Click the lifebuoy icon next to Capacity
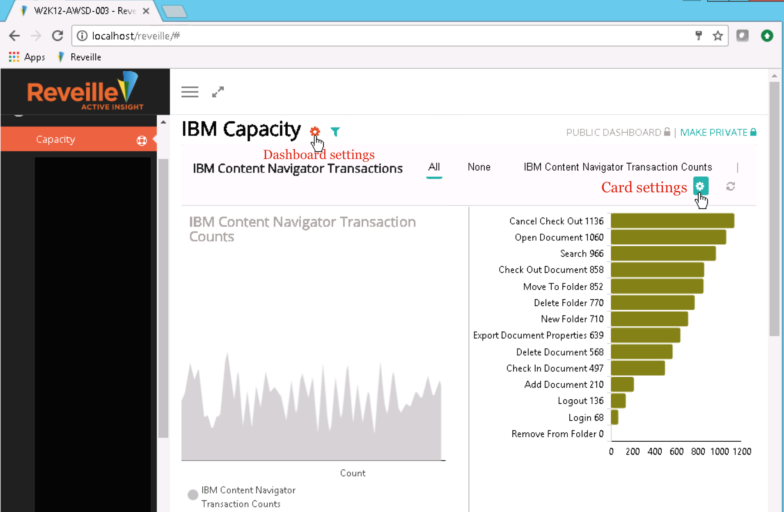The image size is (784, 512). click(x=142, y=141)
